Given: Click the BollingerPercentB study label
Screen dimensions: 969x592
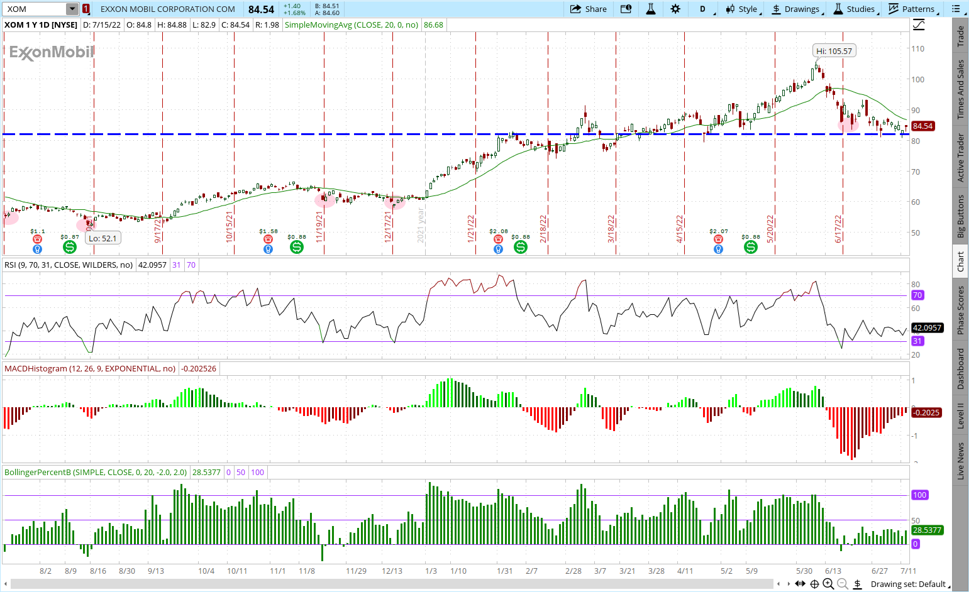Looking at the screenshot, I should (96, 473).
